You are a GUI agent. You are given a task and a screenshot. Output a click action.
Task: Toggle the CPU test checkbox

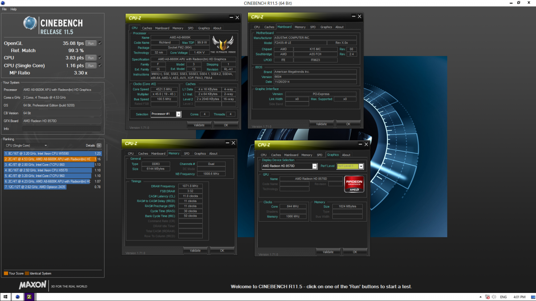point(100,58)
